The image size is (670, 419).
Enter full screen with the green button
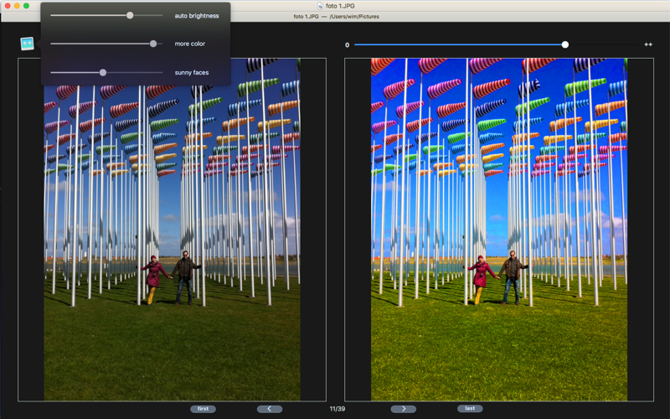(x=26, y=6)
